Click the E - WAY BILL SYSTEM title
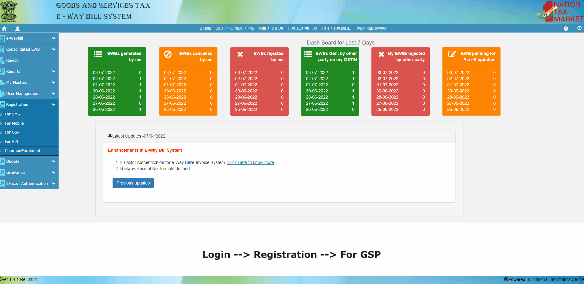 click(94, 17)
